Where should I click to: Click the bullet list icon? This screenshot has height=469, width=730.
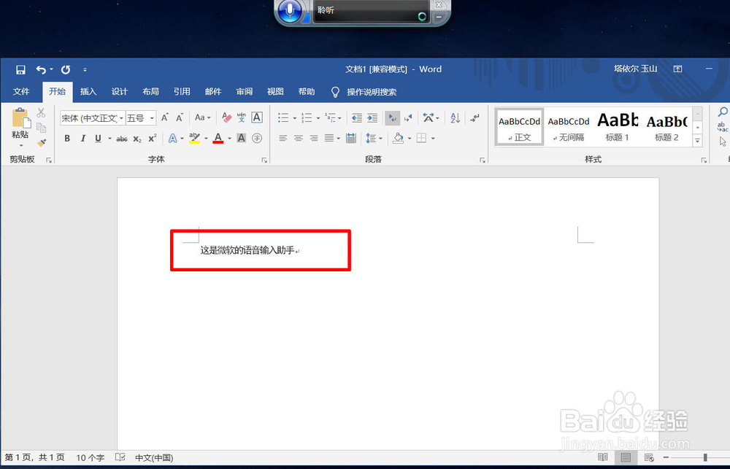[x=283, y=117]
